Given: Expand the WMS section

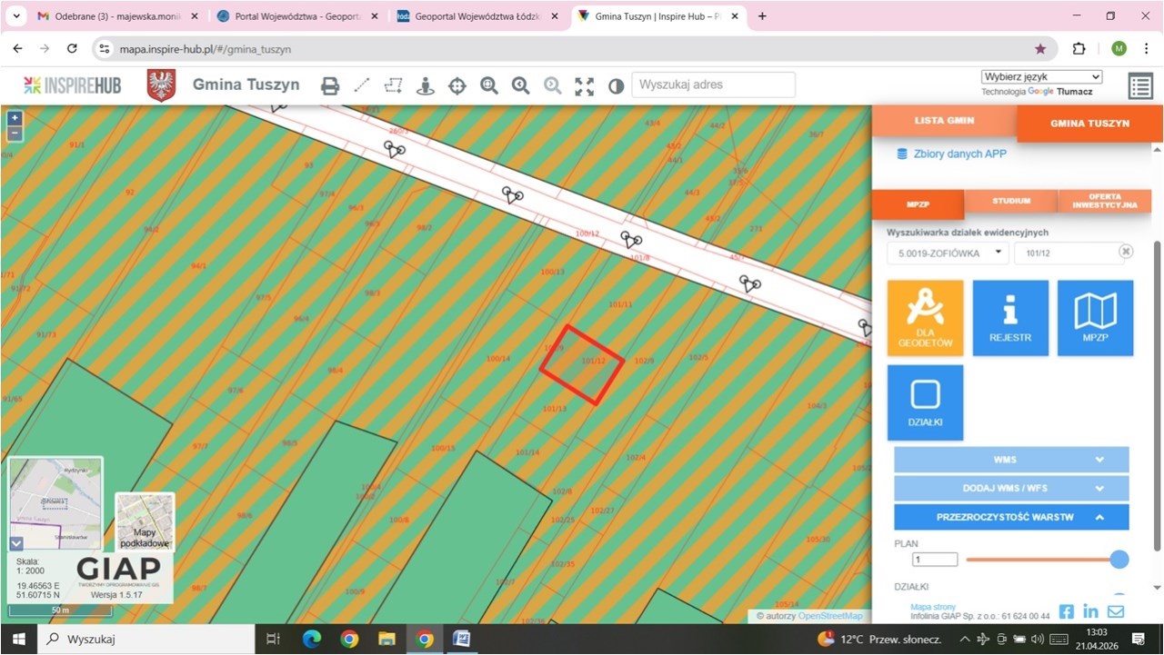Looking at the screenshot, I should point(1011,460).
